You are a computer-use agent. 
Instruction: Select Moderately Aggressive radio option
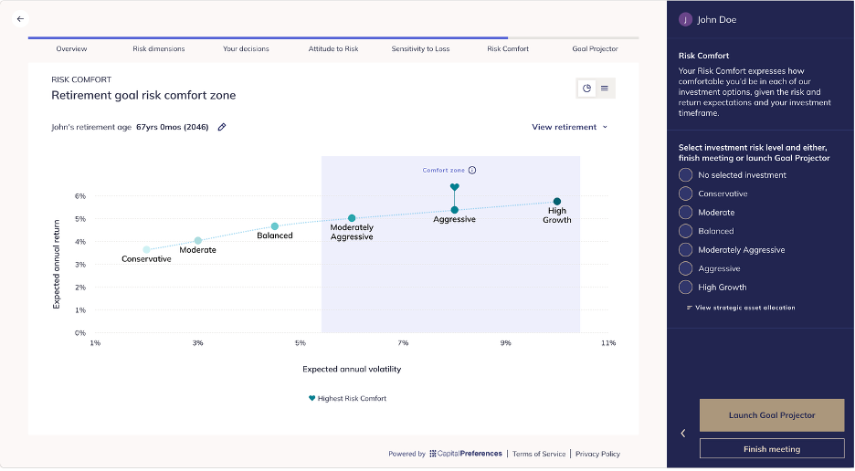tap(685, 250)
